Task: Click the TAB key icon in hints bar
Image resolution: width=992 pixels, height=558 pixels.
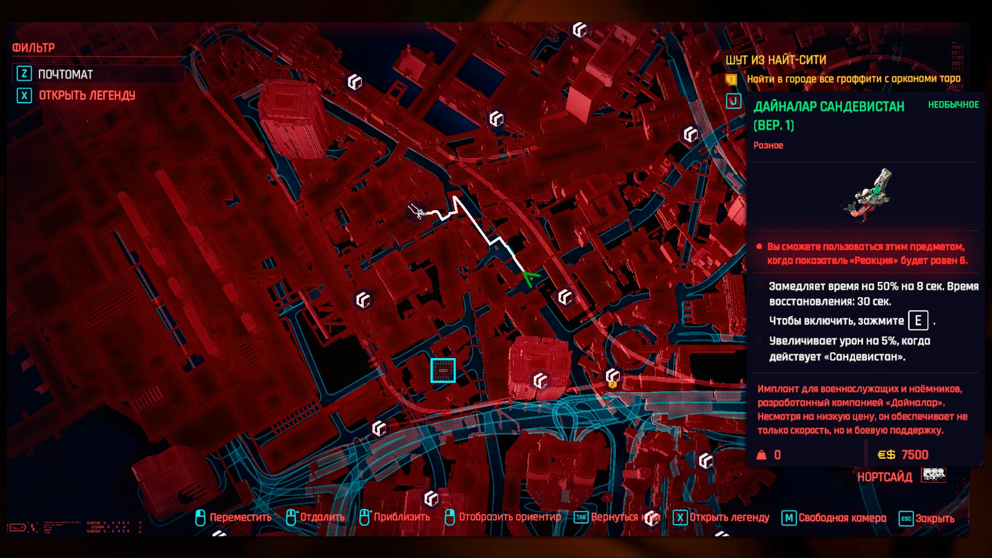Action: coord(581,517)
